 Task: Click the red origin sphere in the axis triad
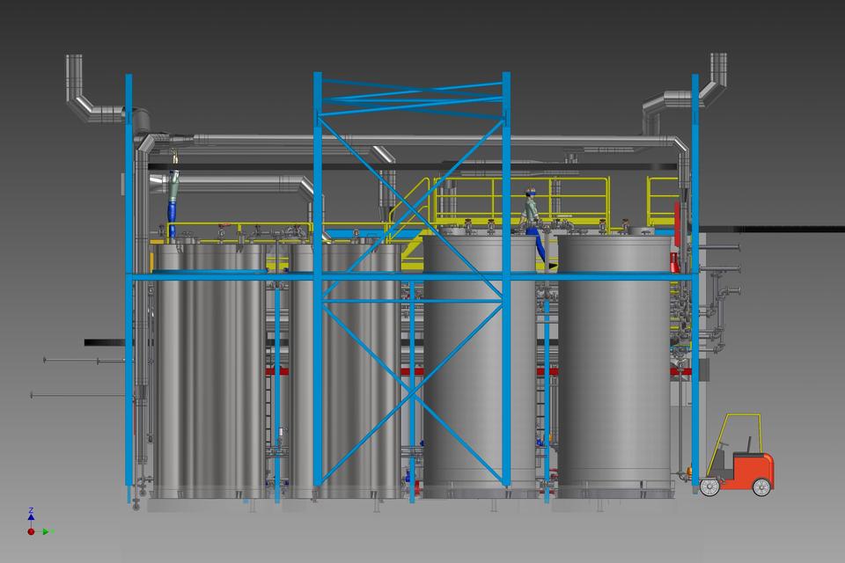[x=31, y=531]
